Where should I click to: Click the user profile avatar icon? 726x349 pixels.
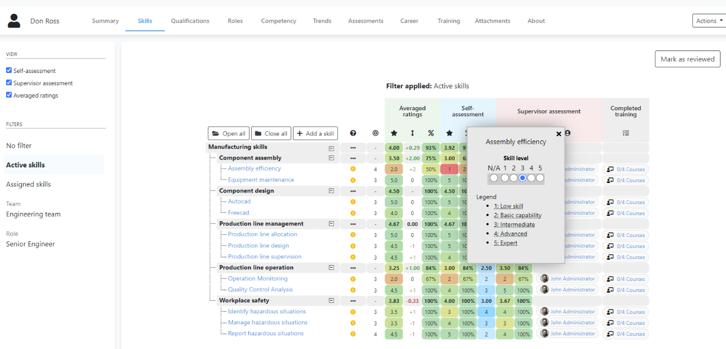[14, 21]
